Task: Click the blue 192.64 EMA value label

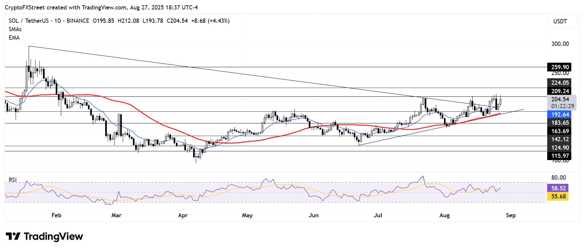Action: coord(559,115)
